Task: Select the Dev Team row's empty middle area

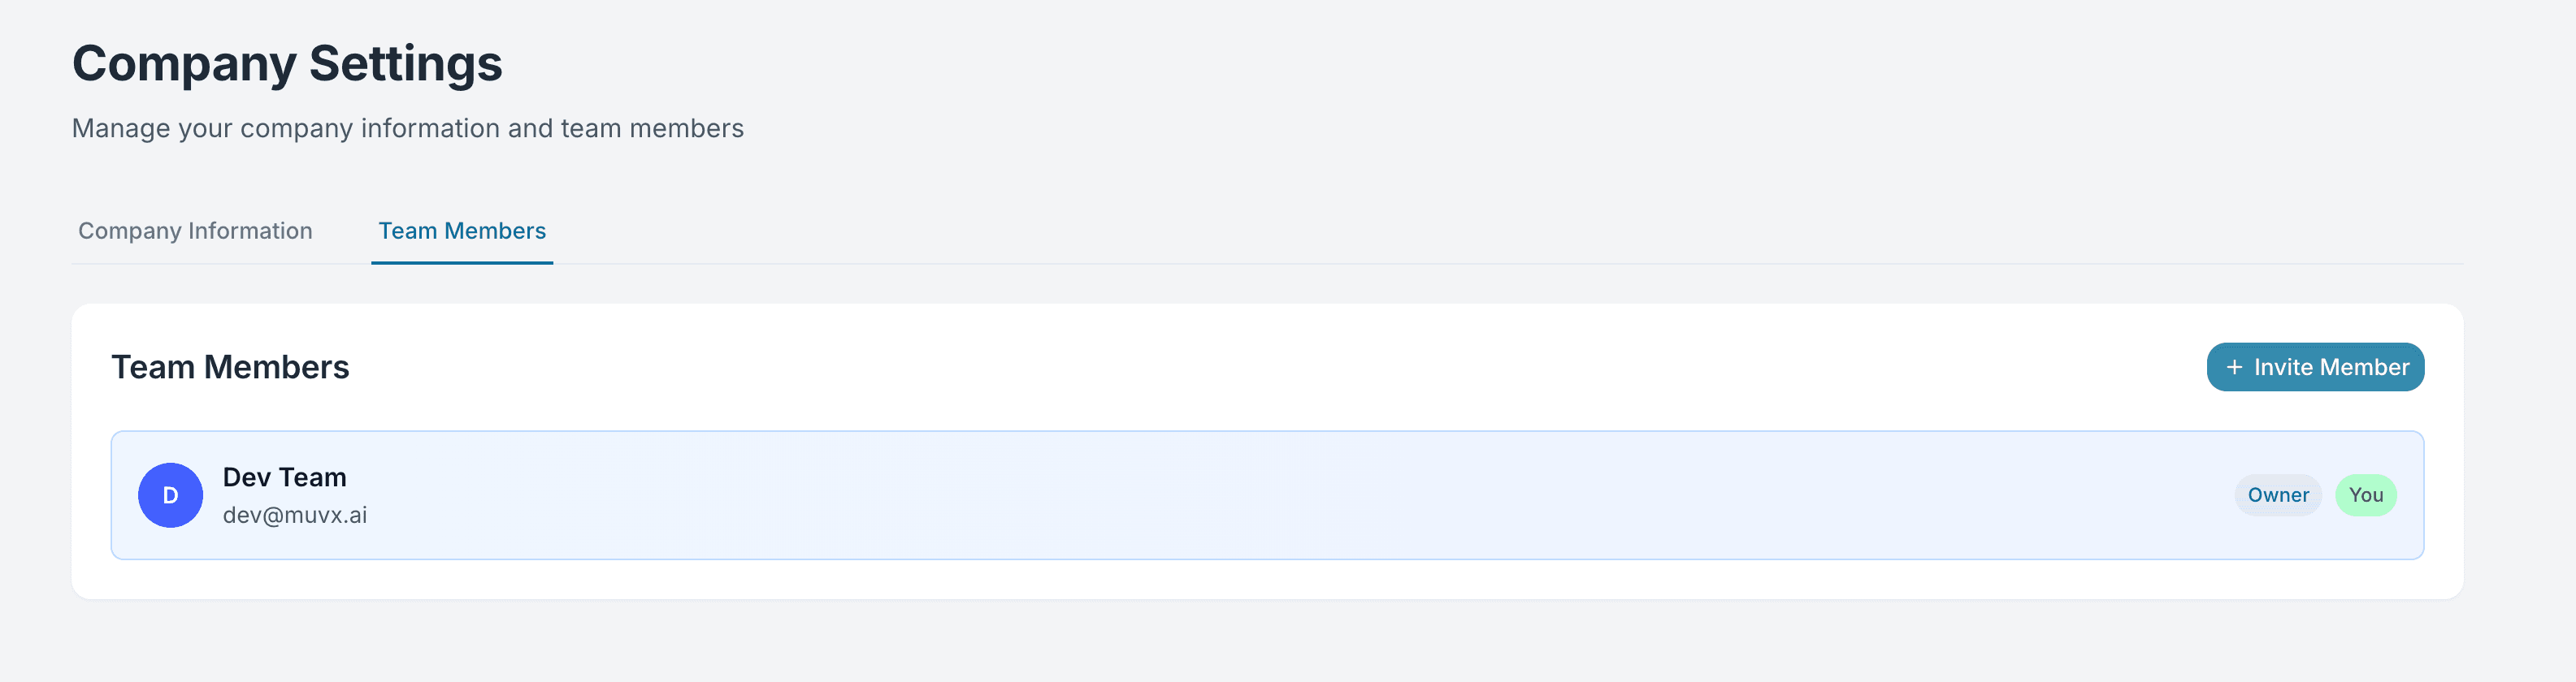Action: click(x=1200, y=495)
